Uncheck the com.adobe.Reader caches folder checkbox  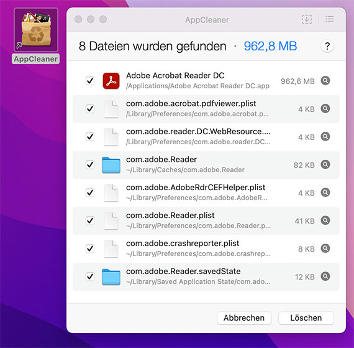pos(90,165)
